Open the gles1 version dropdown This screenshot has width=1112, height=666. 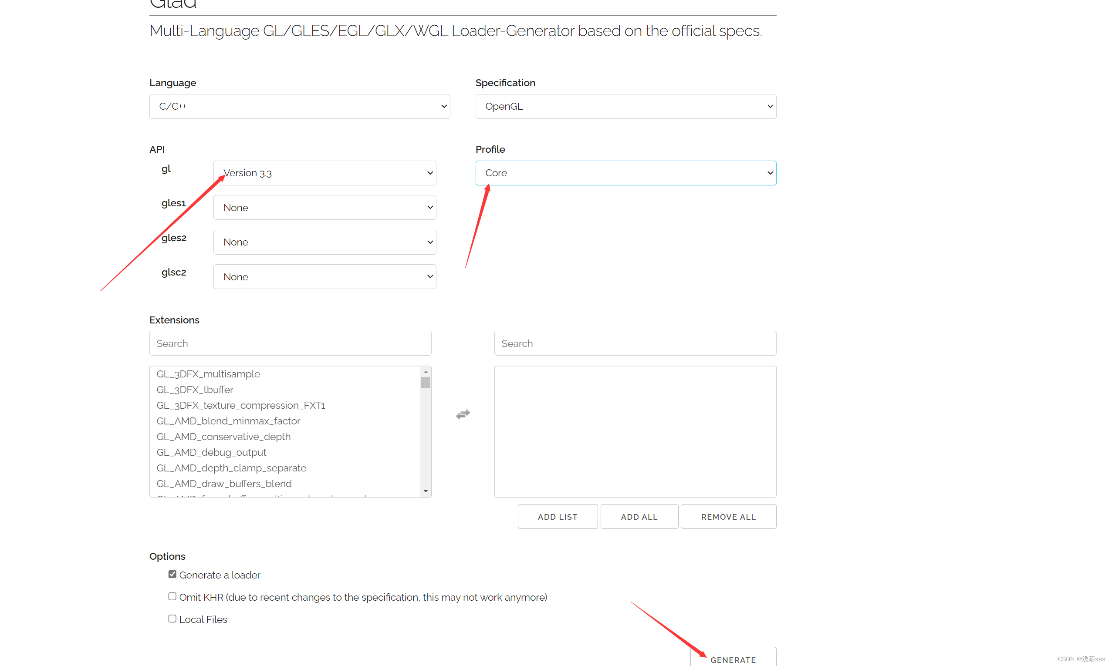pos(324,207)
